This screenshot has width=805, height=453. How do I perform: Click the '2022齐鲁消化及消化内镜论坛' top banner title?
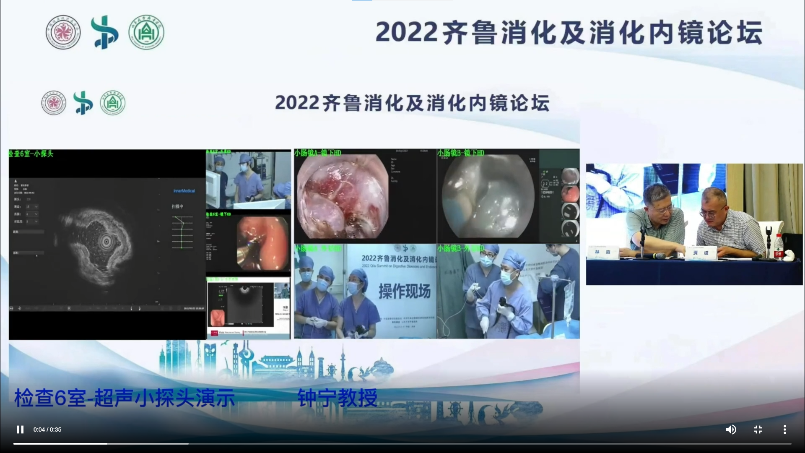coord(569,32)
